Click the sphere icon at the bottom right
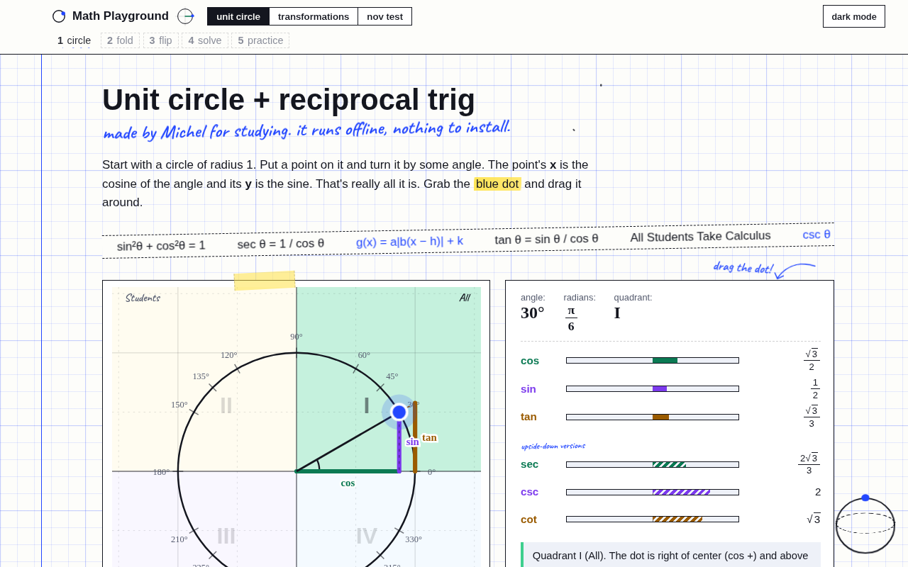This screenshot has width=908, height=567. click(865, 524)
